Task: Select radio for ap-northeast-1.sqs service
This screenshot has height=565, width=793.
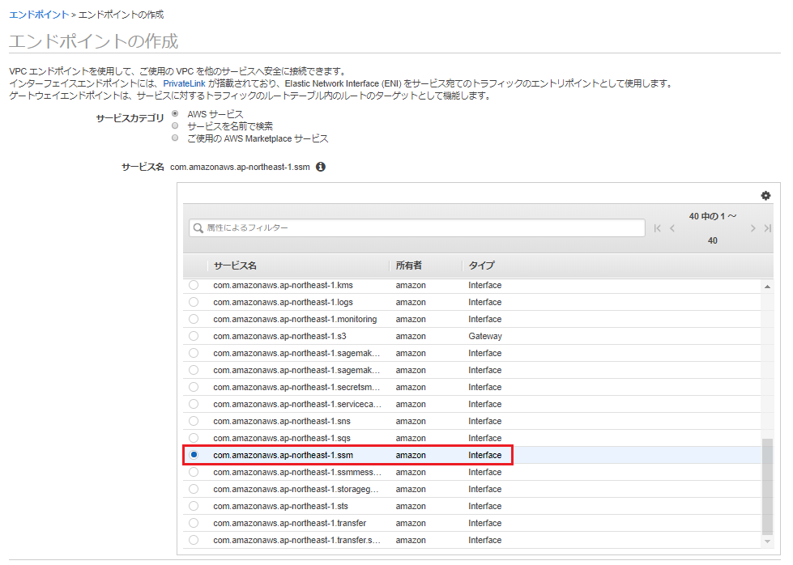Action: pyautogui.click(x=194, y=438)
